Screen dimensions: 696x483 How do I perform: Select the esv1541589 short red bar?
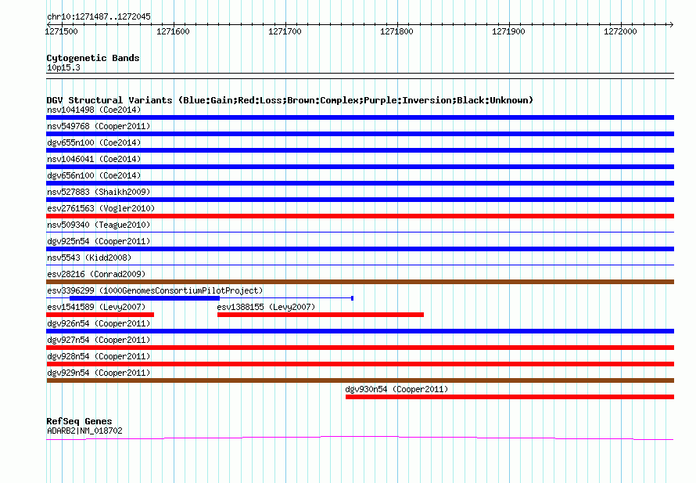click(100, 315)
